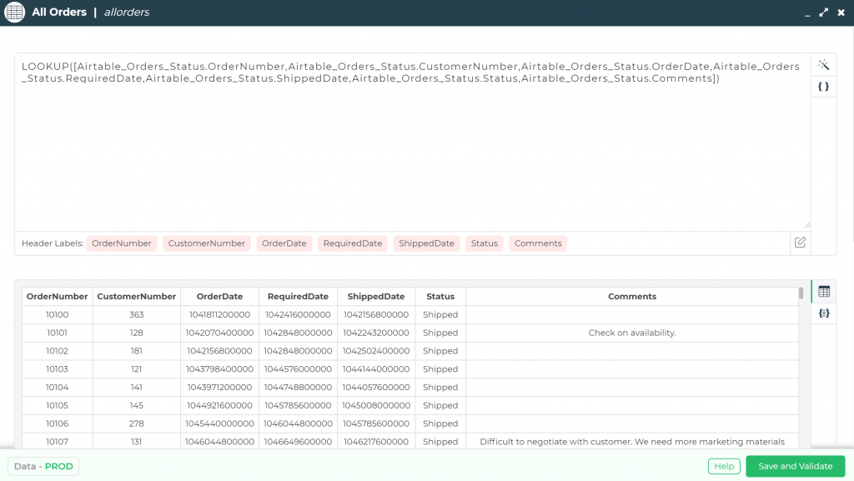Click the spreadsheet icon in the title bar
Screen dimensions: 854x481
pyautogui.click(x=13, y=12)
